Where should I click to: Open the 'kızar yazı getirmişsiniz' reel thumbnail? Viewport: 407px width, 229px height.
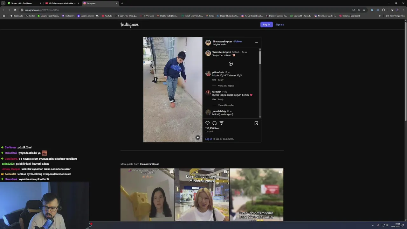pyautogui.click(x=256, y=195)
